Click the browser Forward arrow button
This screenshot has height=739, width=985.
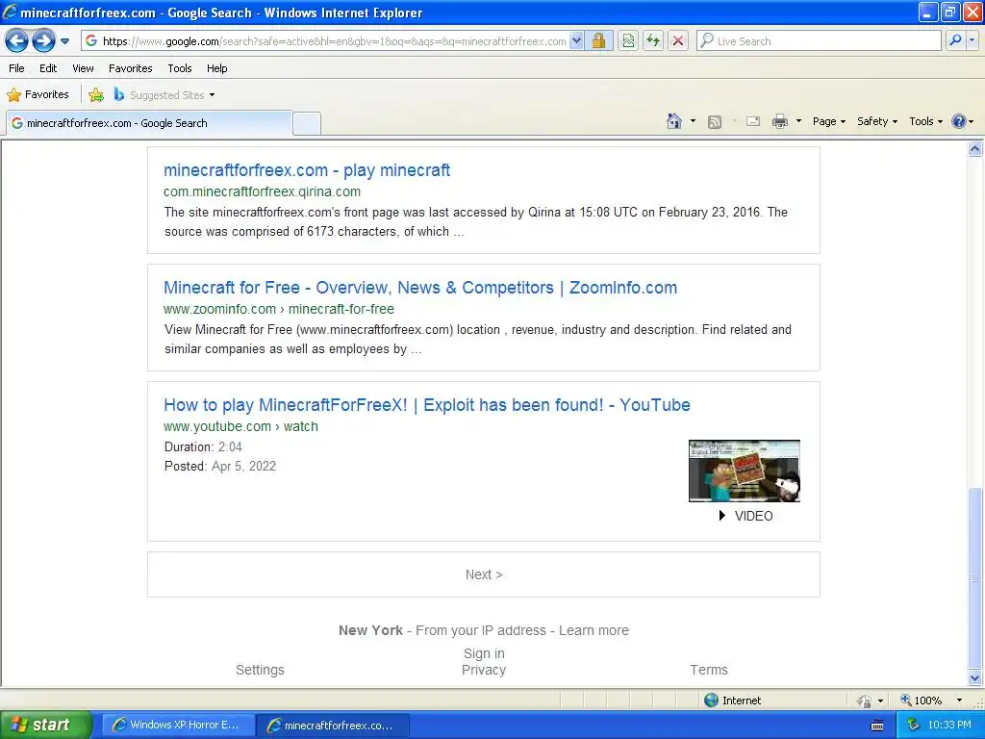click(x=43, y=41)
